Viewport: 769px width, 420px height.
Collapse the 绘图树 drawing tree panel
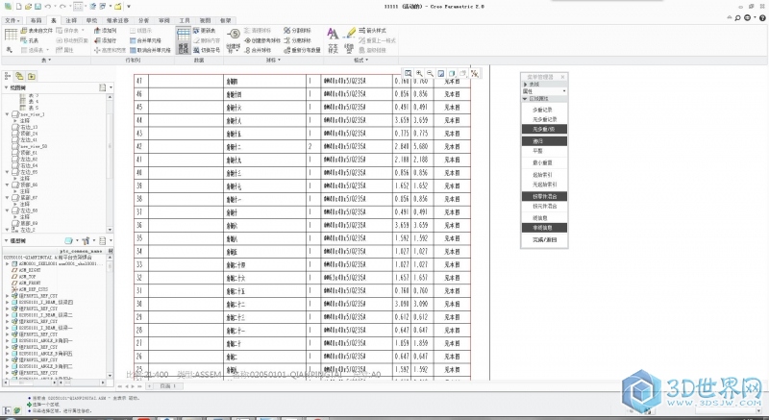[x=7, y=87]
